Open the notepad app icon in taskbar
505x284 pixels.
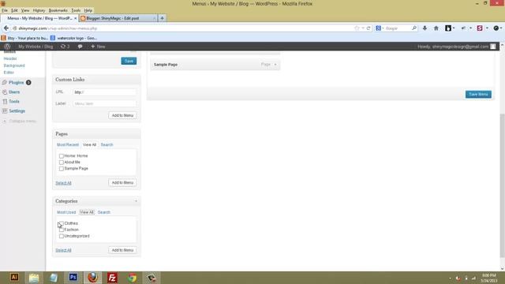(54, 277)
